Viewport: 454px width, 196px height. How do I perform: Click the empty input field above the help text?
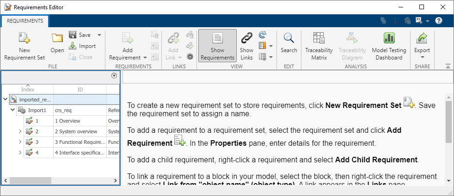coord(288,77)
